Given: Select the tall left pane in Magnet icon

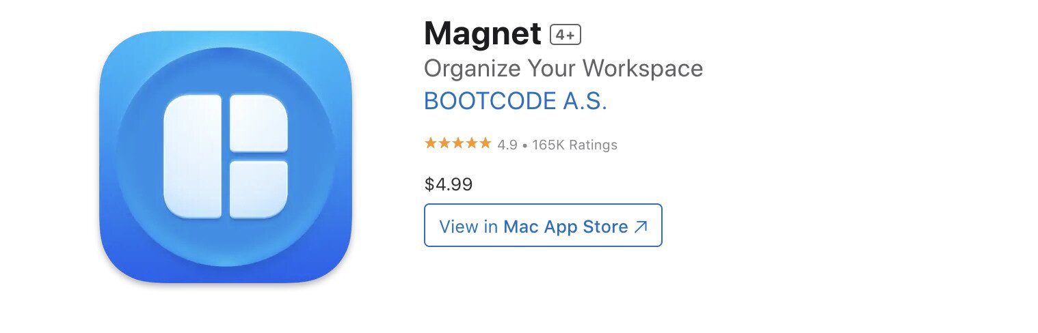Looking at the screenshot, I should (193, 157).
